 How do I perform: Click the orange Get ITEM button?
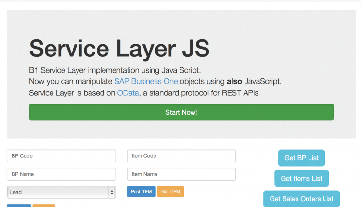point(170,192)
